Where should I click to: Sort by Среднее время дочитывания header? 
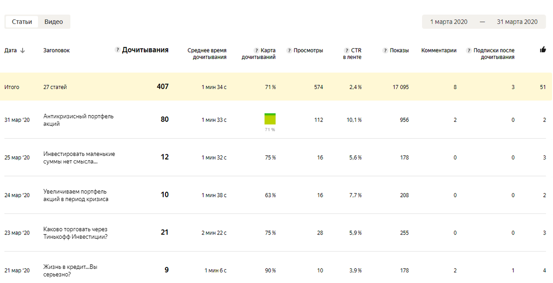click(207, 53)
